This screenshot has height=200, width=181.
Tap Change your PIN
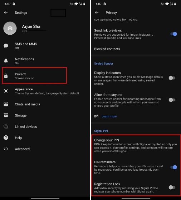136,146
